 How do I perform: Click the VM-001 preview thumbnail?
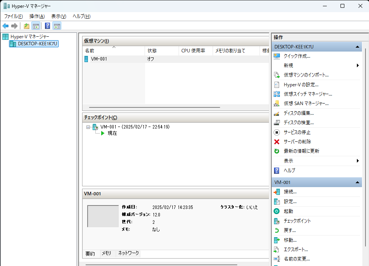(103, 216)
